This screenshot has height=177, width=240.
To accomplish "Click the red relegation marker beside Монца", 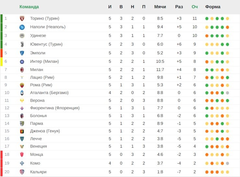I will tap(1, 155).
